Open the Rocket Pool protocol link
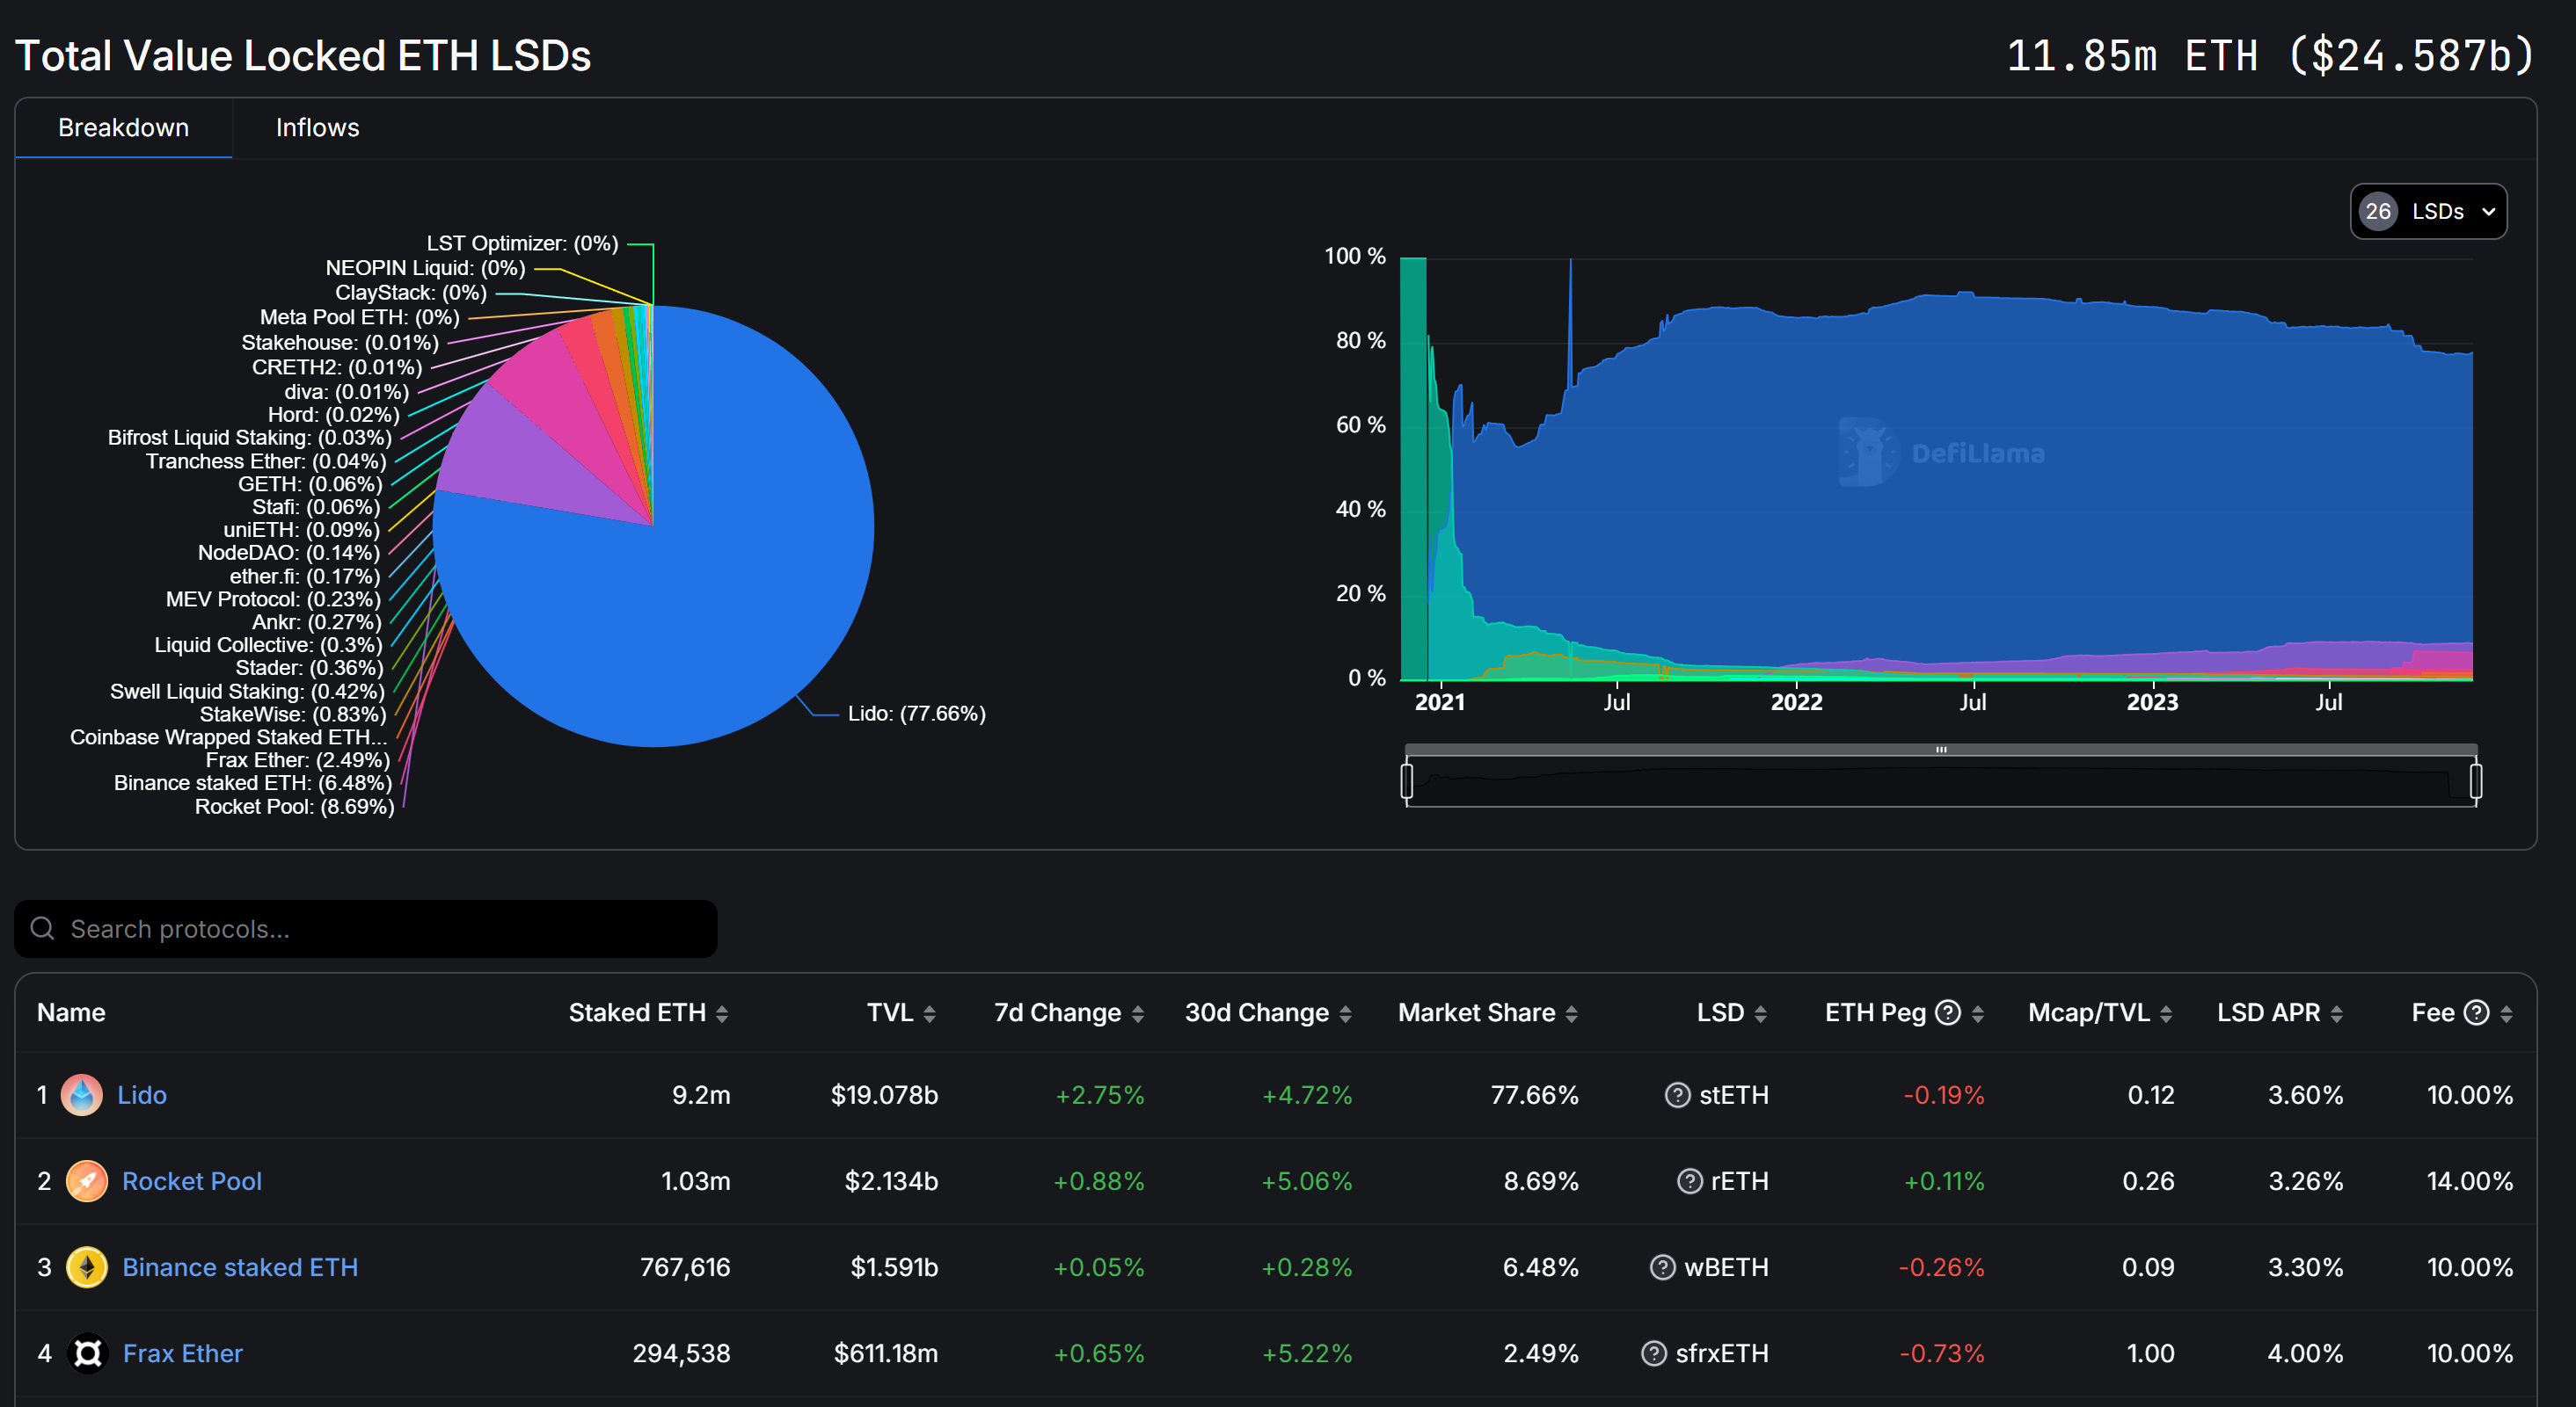This screenshot has height=1407, width=2576. [192, 1181]
